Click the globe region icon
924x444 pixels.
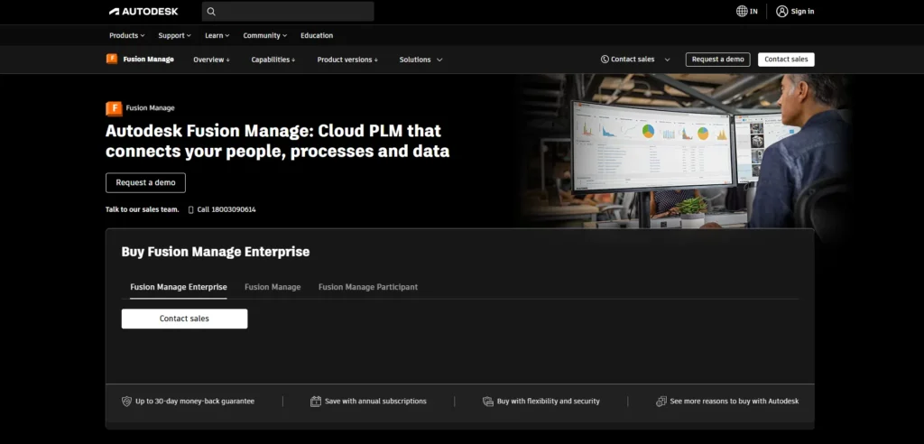click(x=742, y=11)
